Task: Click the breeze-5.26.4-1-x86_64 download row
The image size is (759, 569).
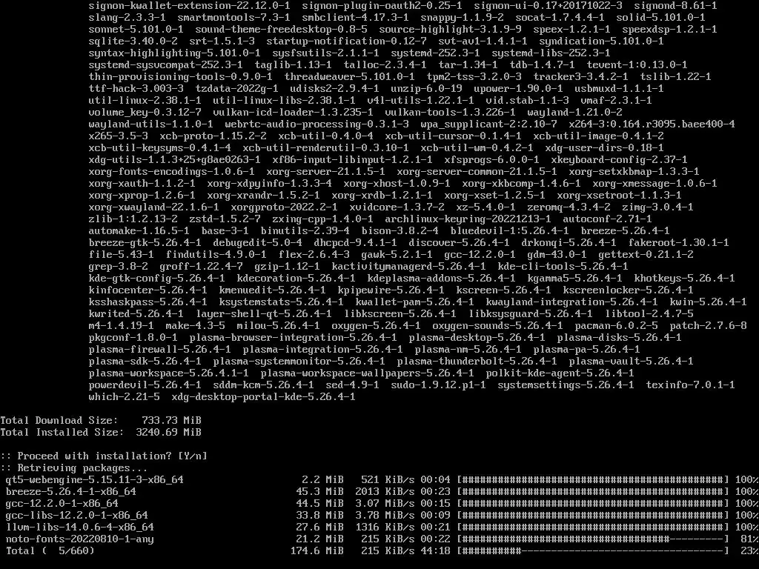Action: 379,492
